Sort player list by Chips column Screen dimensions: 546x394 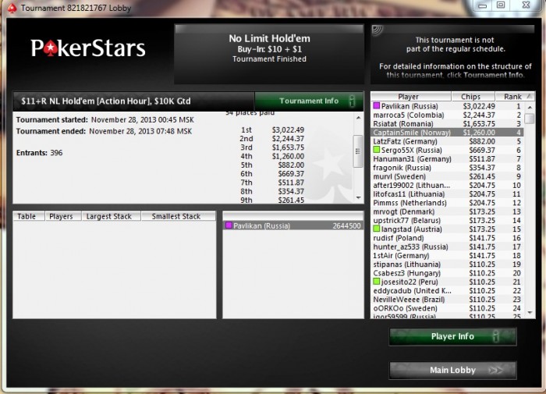coord(473,97)
